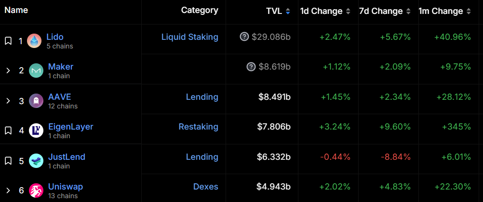Toggle bookmark for Lido
483x202 pixels.
pos(8,41)
